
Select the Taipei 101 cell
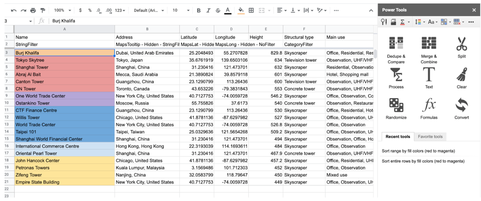click(x=65, y=132)
